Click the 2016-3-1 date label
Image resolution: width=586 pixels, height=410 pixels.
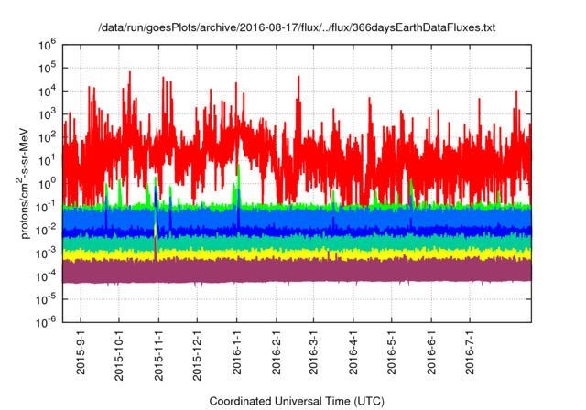(x=313, y=353)
